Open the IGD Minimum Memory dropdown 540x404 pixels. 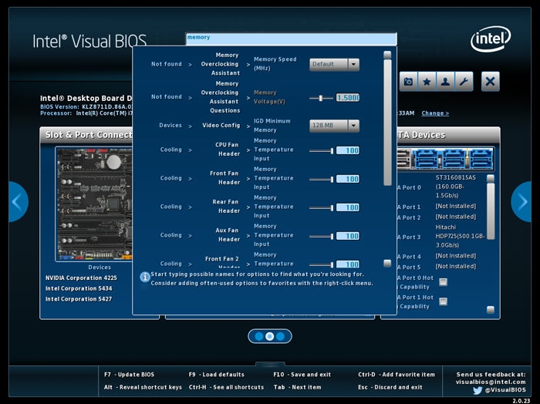coord(334,126)
